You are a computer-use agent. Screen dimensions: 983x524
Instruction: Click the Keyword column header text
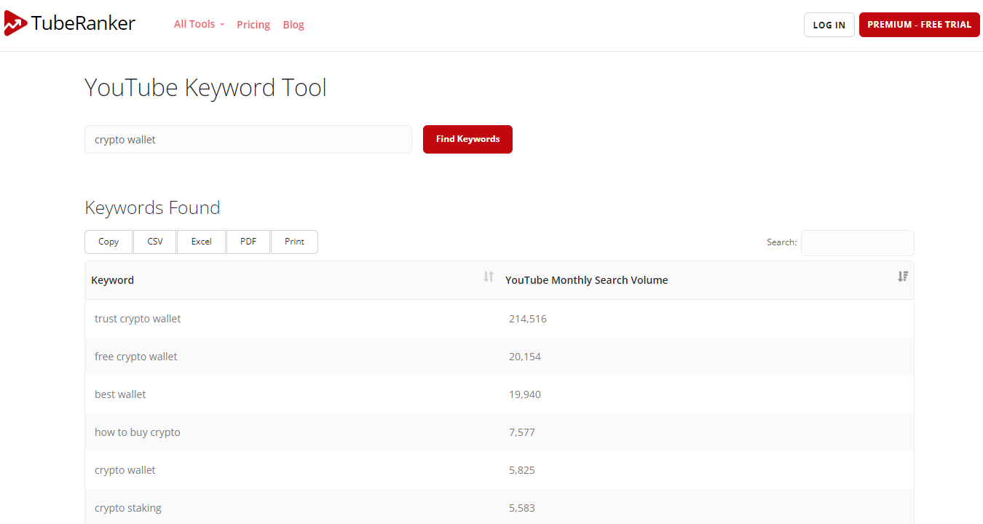click(x=113, y=280)
